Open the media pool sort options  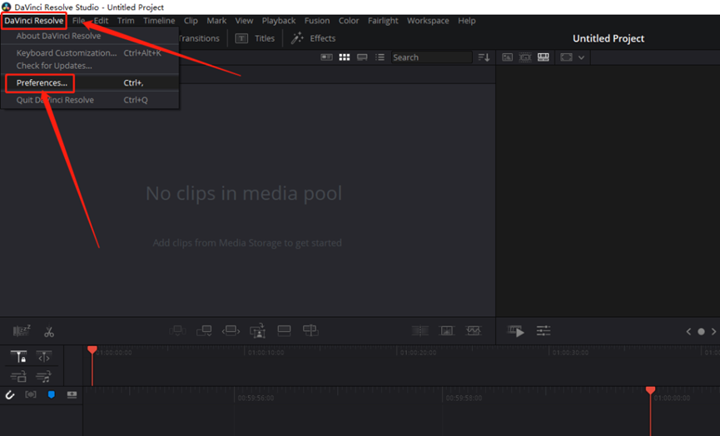[x=484, y=57]
